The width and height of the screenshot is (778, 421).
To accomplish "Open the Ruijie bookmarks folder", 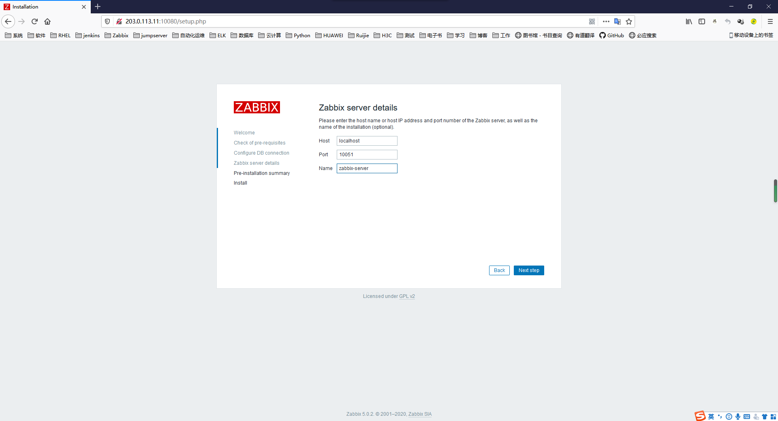I will [x=359, y=35].
